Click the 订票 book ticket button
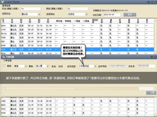This screenshot has width=157, height=117. click(151, 93)
